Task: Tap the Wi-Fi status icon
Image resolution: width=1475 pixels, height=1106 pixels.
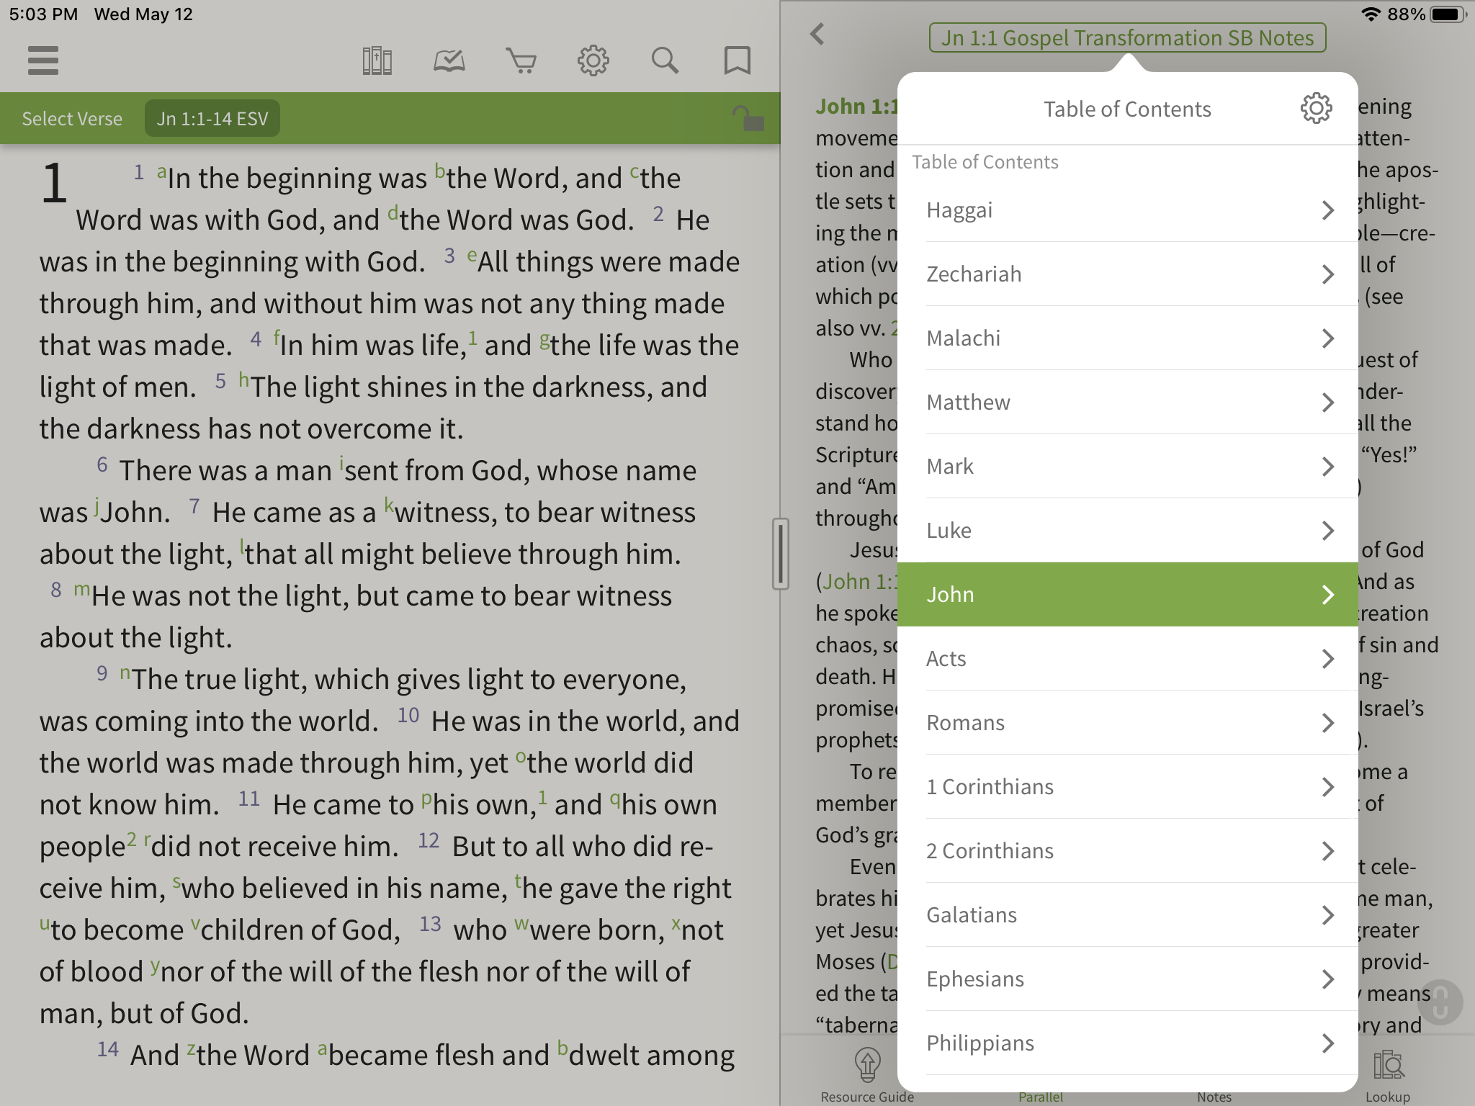Action: [1371, 14]
